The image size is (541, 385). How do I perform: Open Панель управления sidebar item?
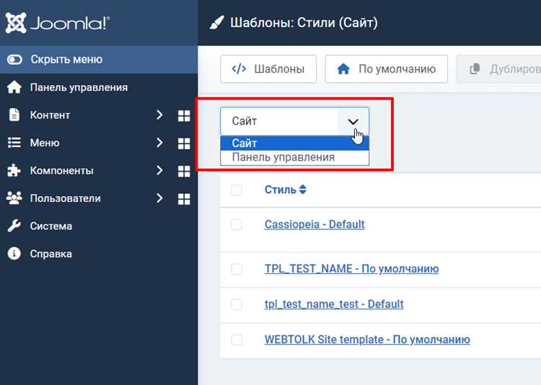(x=99, y=87)
